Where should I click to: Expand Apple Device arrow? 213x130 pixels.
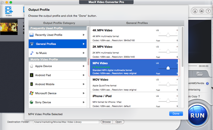tap(84, 66)
